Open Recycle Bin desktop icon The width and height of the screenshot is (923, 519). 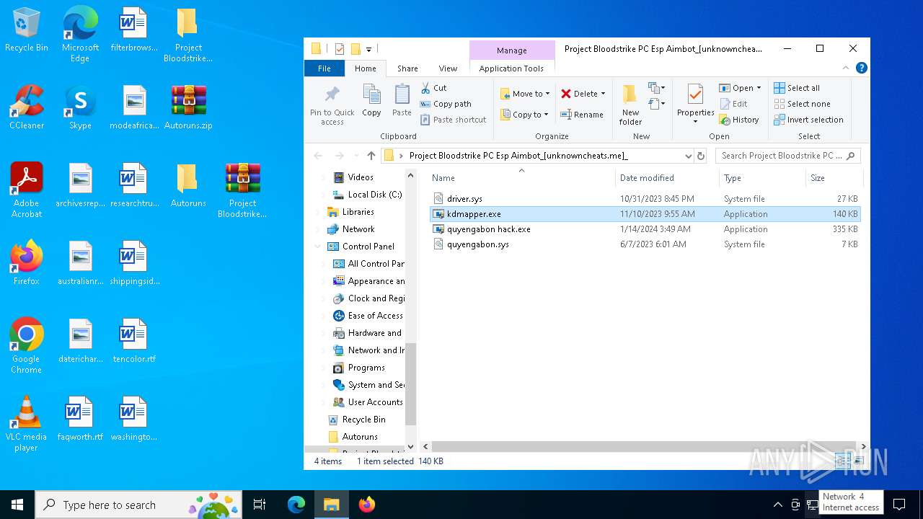coord(26,31)
